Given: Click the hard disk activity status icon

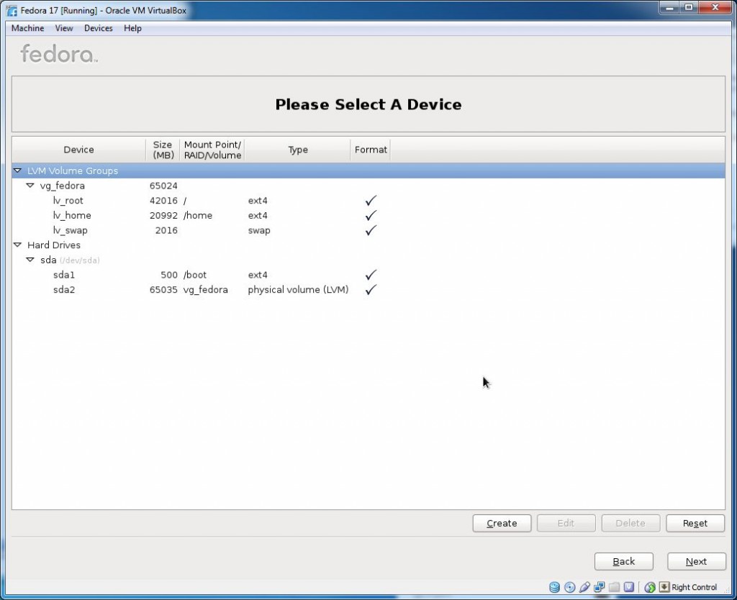Looking at the screenshot, I should (555, 587).
